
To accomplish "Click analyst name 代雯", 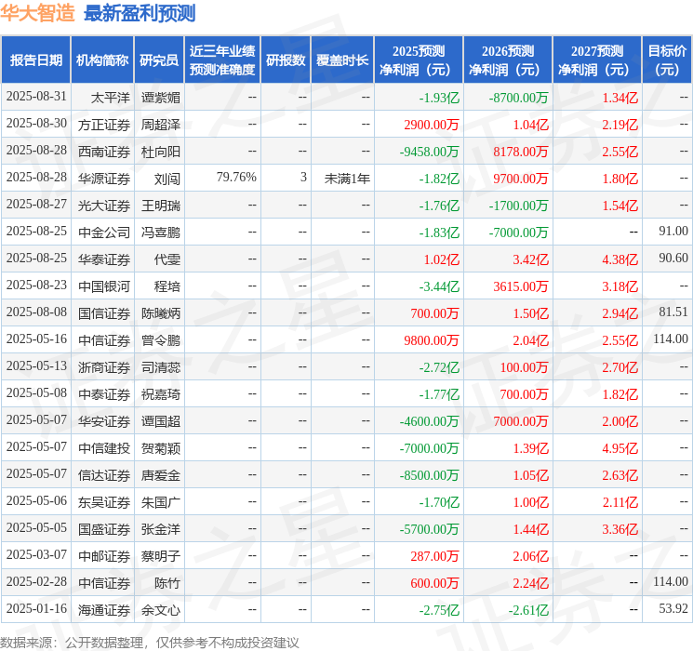I will (x=167, y=259).
